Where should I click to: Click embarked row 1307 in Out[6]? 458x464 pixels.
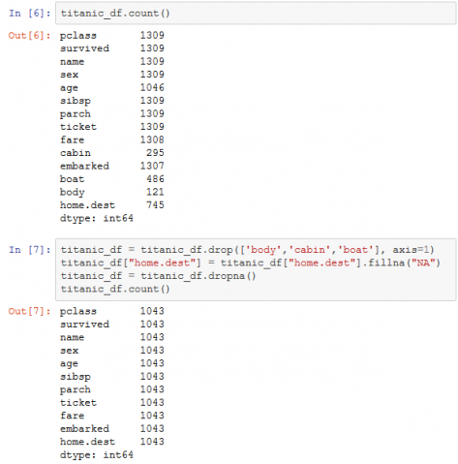112,166
